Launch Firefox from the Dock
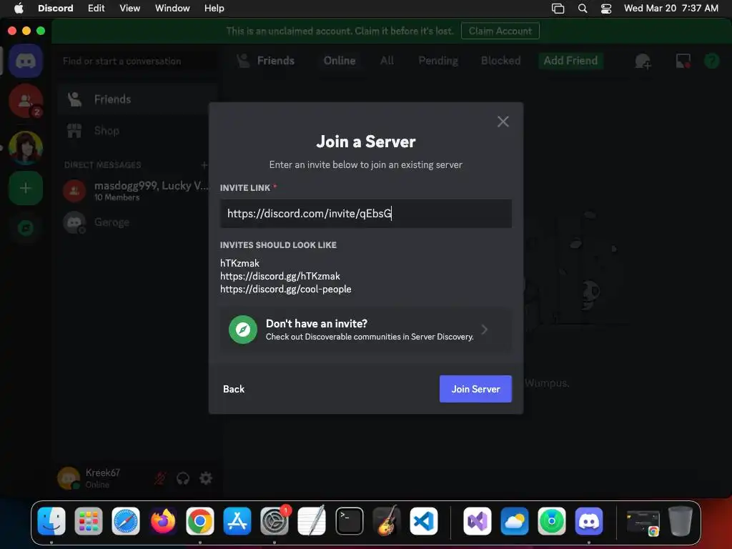This screenshot has height=549, width=732. [163, 521]
